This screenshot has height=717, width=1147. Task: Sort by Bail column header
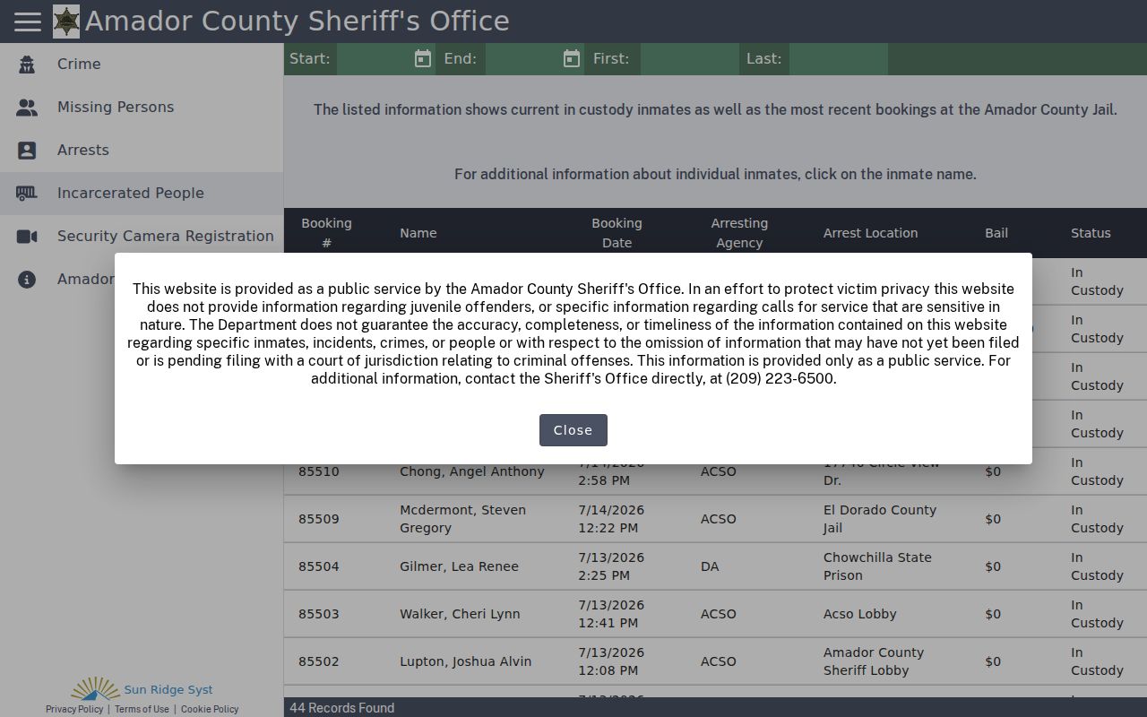pos(996,233)
